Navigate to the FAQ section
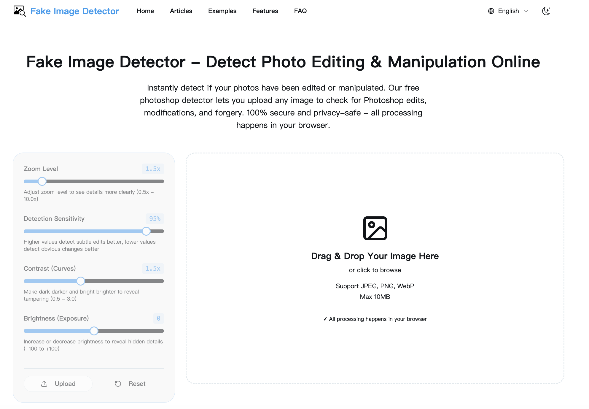 click(300, 11)
